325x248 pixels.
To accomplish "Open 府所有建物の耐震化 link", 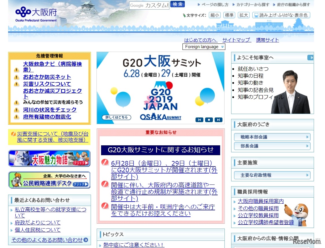I will [47, 117].
